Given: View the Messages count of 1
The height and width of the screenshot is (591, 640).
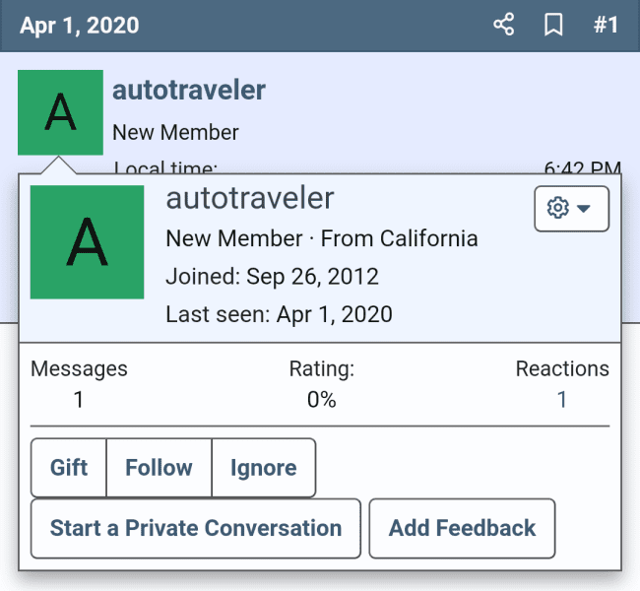Looking at the screenshot, I should (x=79, y=400).
